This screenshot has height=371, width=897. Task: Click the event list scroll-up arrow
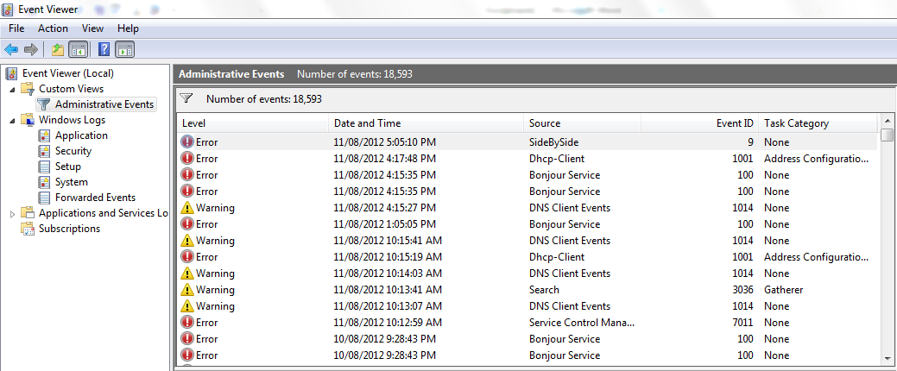pyautogui.click(x=887, y=122)
